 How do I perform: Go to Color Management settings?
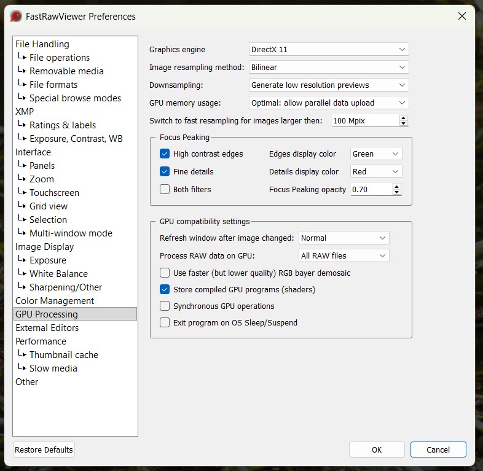click(55, 301)
